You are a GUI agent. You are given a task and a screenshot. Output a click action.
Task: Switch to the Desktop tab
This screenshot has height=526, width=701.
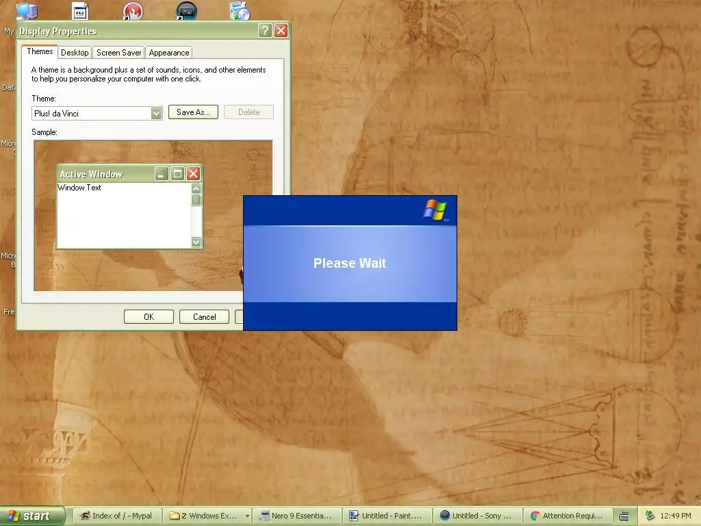75,53
